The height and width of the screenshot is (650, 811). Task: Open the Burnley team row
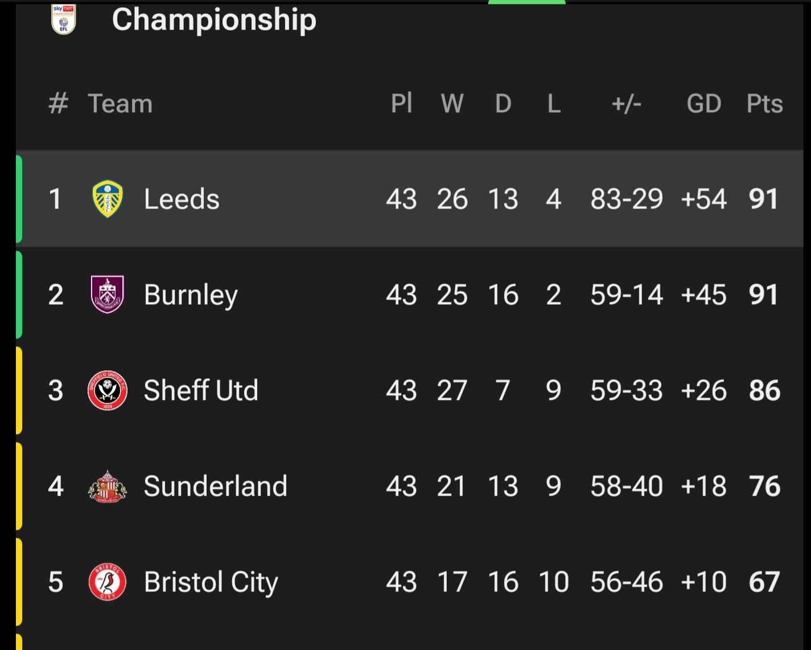(410, 295)
